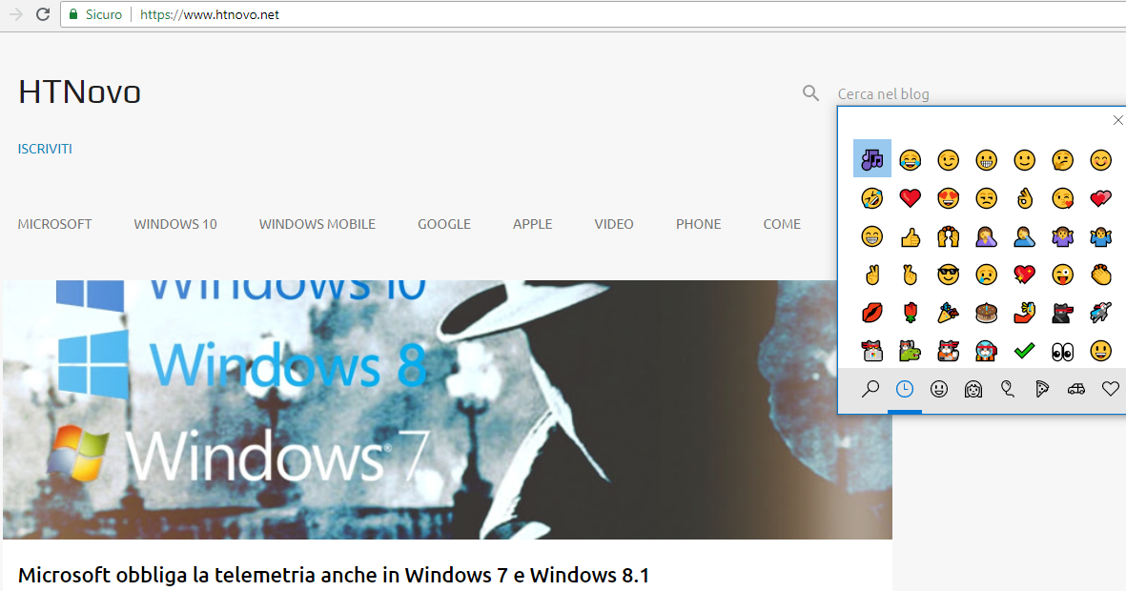Open the Microsoft telemetria article headline
The width and height of the screenshot is (1126, 591).
click(333, 575)
